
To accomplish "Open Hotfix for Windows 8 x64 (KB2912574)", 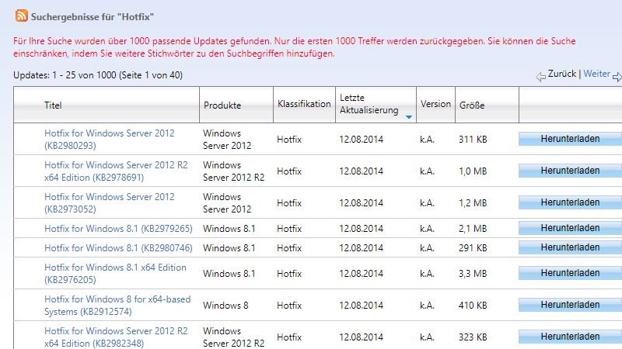I will 117,305.
